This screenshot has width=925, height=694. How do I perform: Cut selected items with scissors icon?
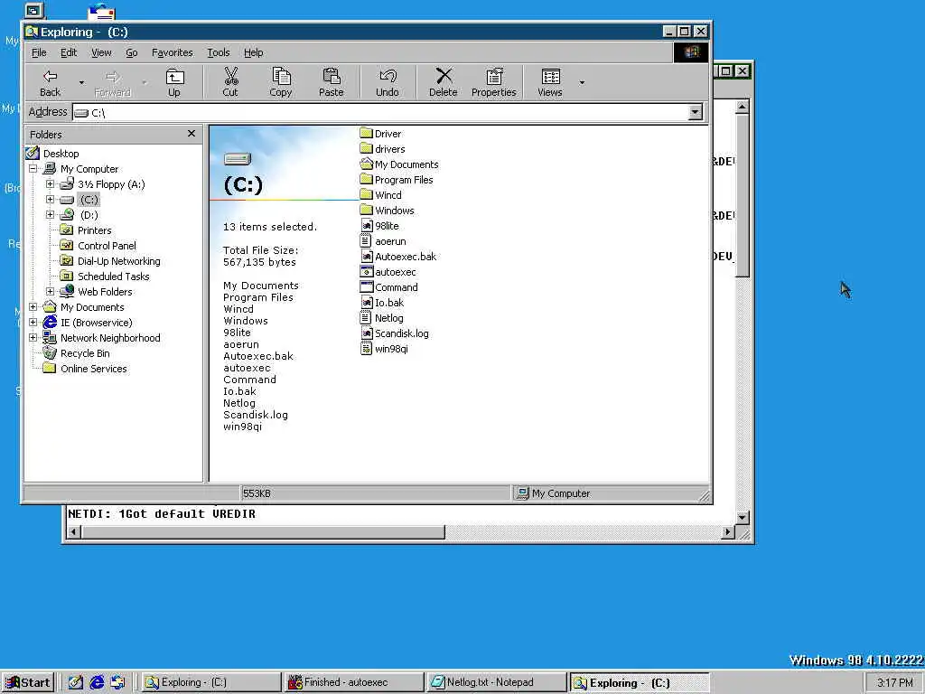point(230,82)
